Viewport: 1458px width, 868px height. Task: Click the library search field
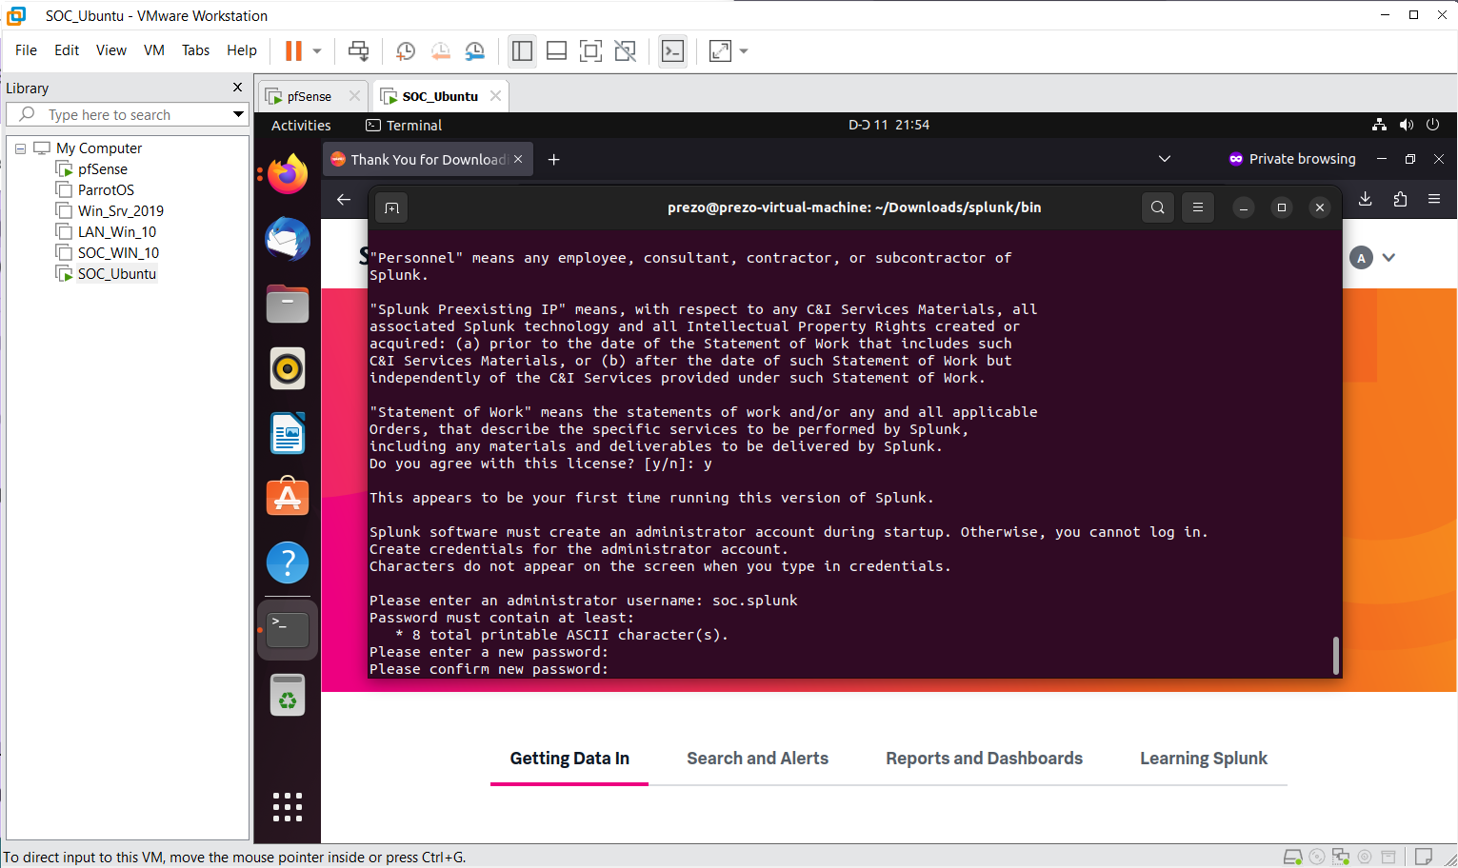(127, 114)
